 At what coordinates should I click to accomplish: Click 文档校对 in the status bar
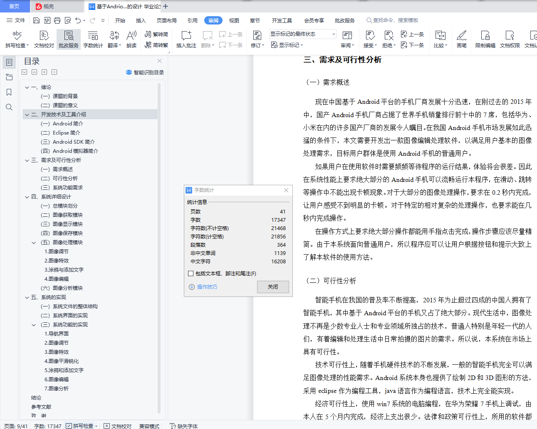pyautogui.click(x=118, y=426)
